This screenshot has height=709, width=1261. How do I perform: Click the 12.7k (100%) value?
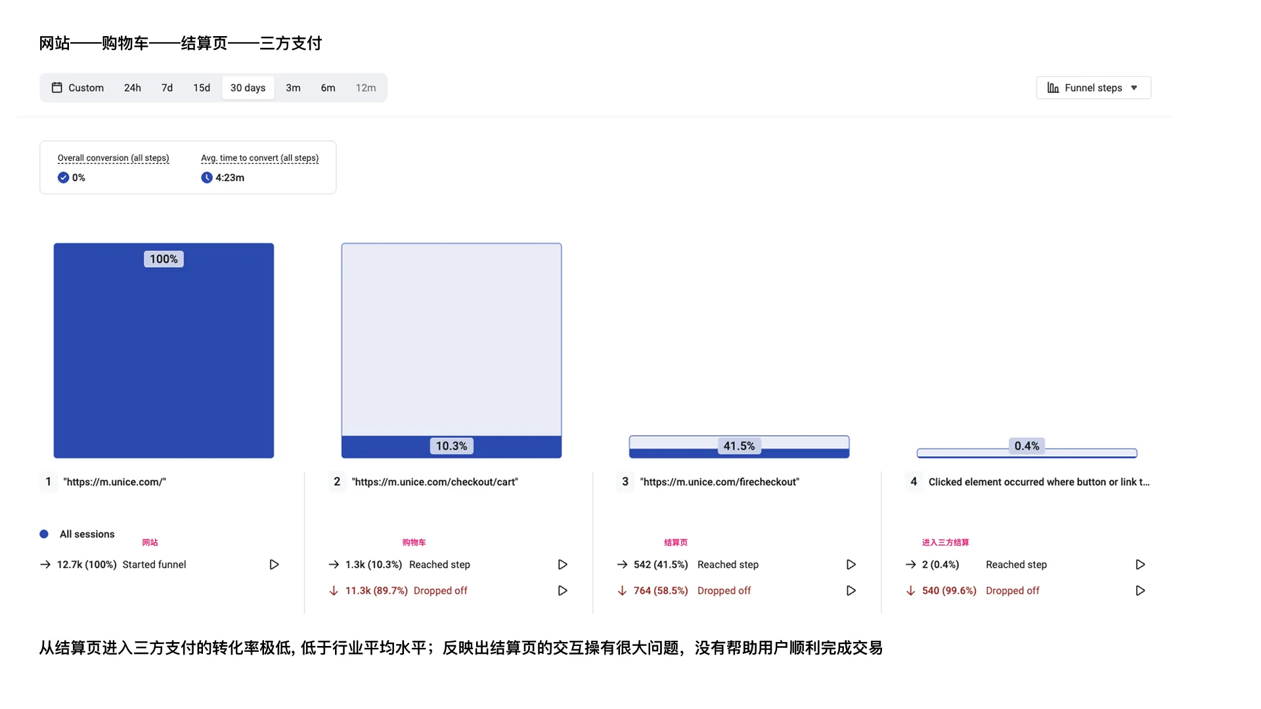pyautogui.click(x=87, y=565)
